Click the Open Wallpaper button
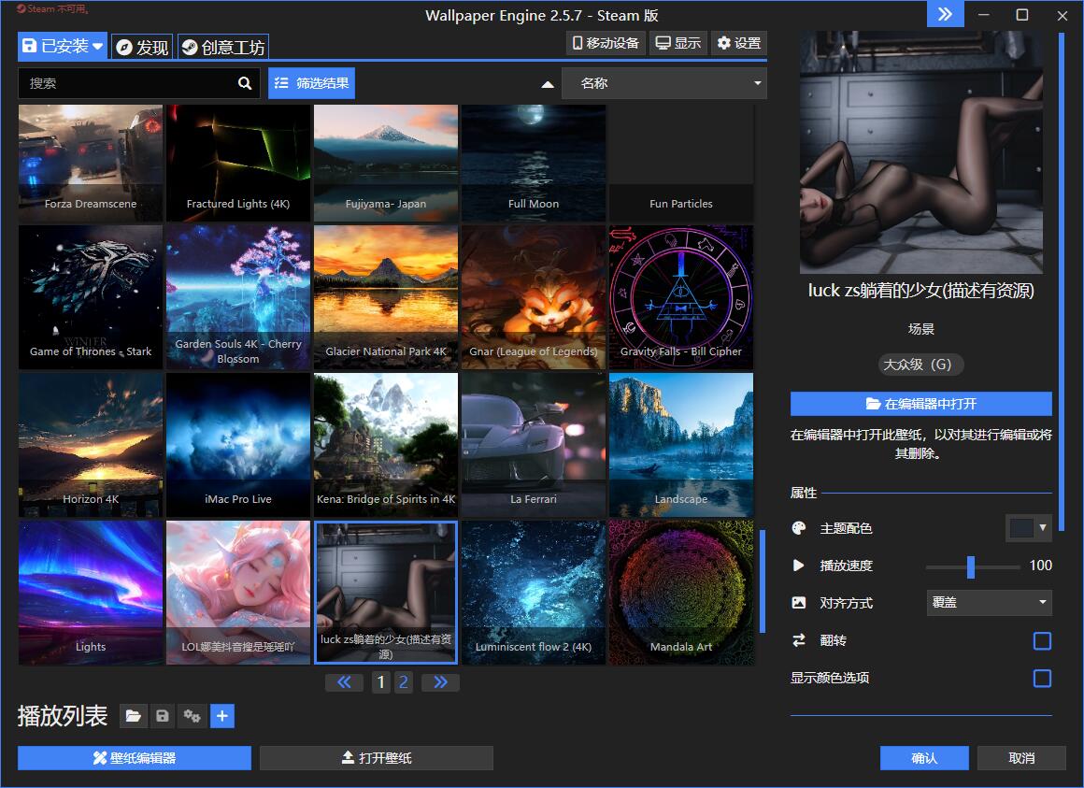 pos(377,758)
